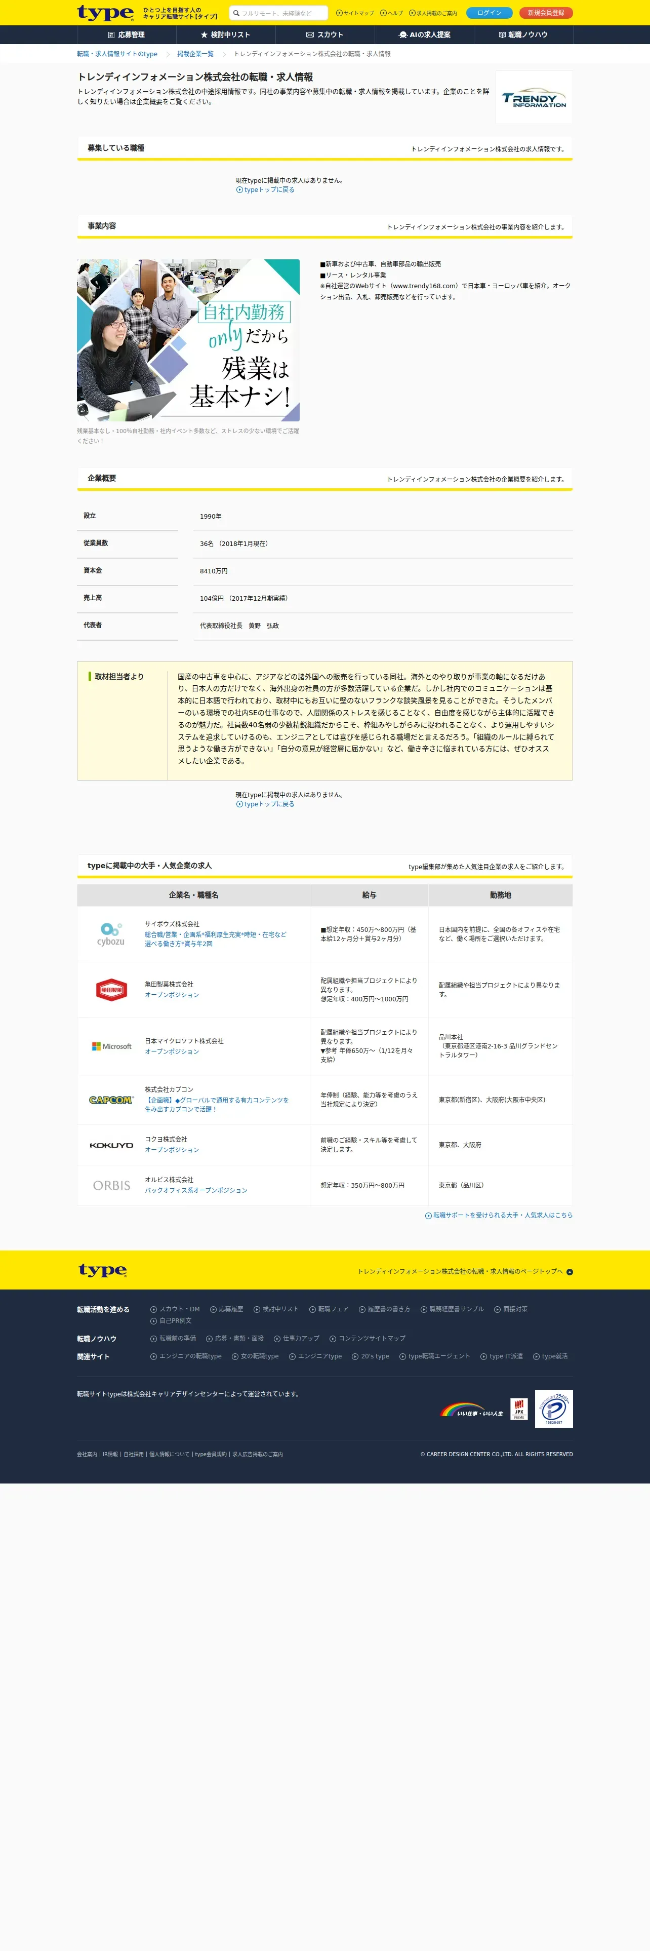Open footer link type就活
This screenshot has width=650, height=1951.
550,1356
